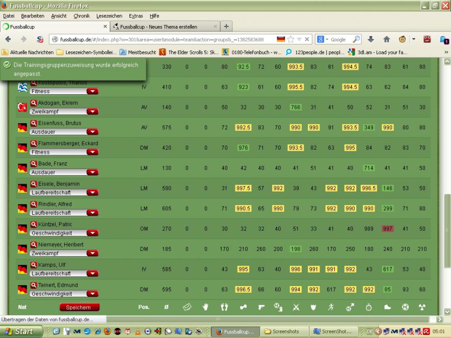451x338 pixels.
Task: Open the downloads arrow in Firefox toolbar
Action: (x=371, y=39)
